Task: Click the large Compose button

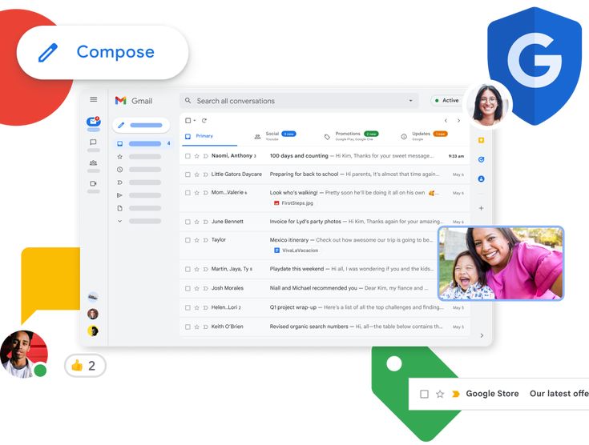Action: click(103, 52)
